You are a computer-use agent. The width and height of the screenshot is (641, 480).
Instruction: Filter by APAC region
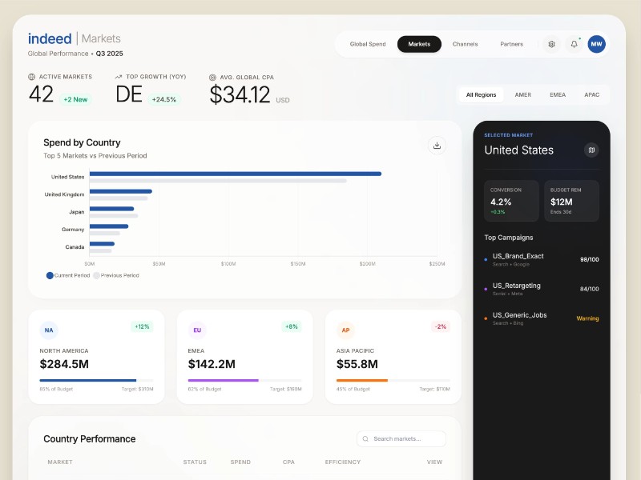click(x=591, y=94)
